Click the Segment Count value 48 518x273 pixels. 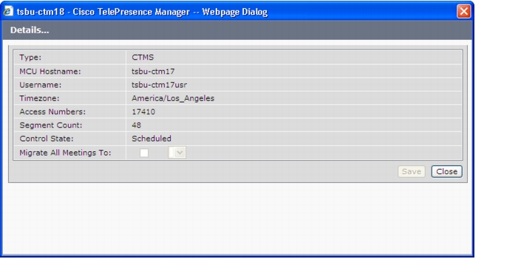137,125
